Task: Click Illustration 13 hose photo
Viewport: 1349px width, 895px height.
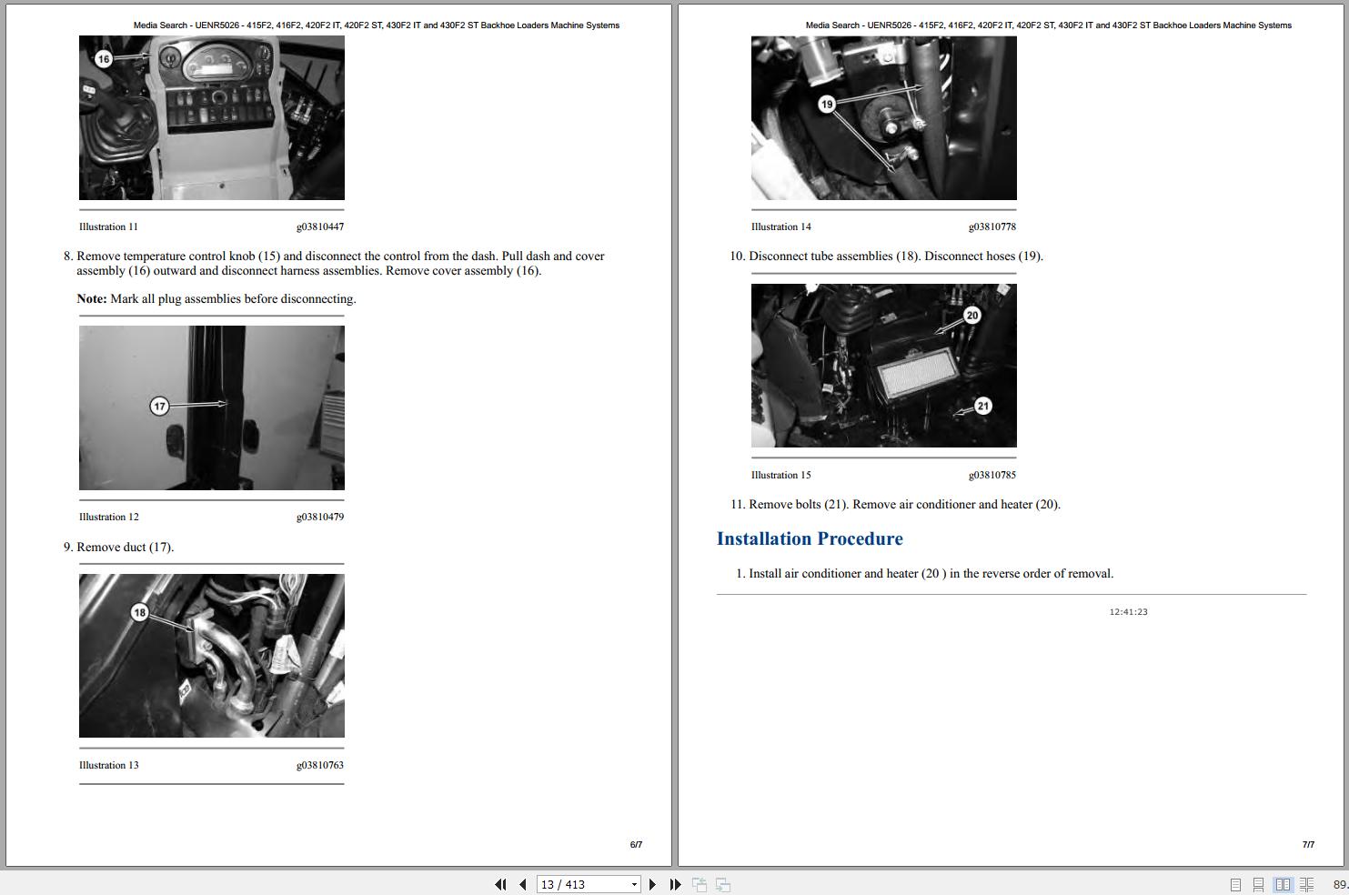Action: point(211,655)
